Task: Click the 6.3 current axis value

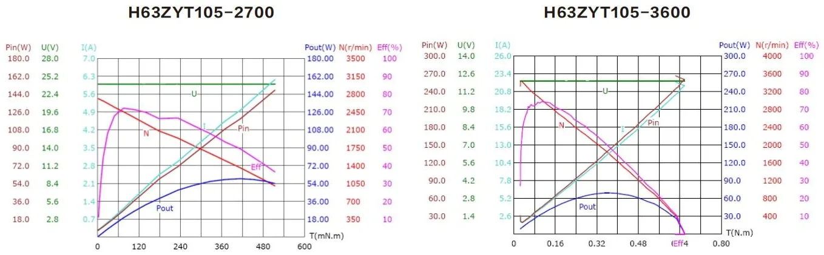Action: (x=89, y=76)
